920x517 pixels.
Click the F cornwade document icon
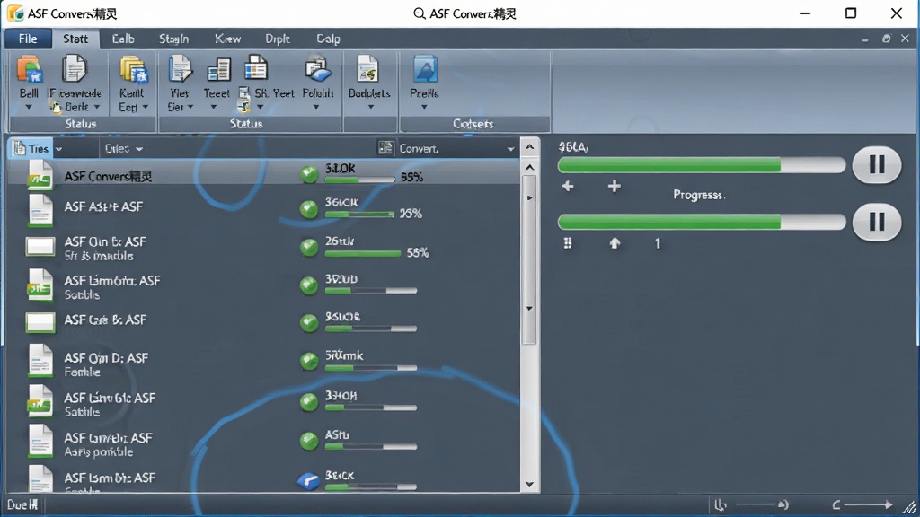coord(75,68)
